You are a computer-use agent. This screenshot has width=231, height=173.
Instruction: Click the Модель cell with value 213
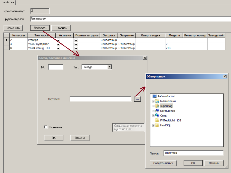coord(174,48)
